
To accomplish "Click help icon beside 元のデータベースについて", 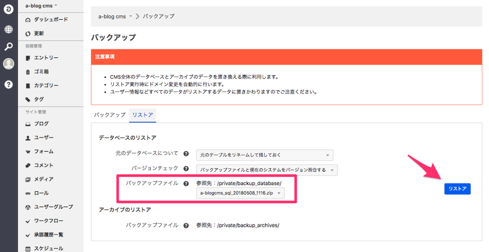I will (x=186, y=155).
